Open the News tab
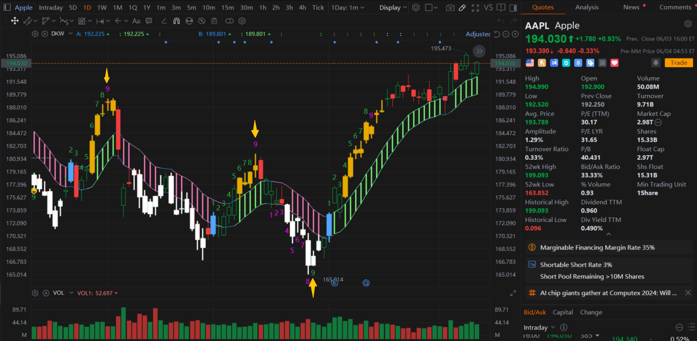 click(x=632, y=7)
